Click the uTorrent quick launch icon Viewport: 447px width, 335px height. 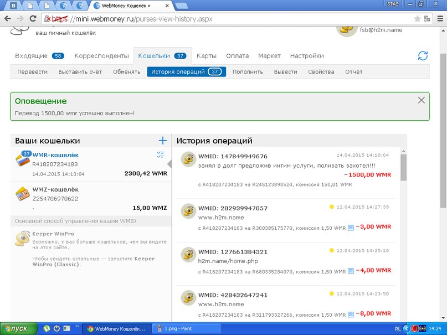pos(47,328)
